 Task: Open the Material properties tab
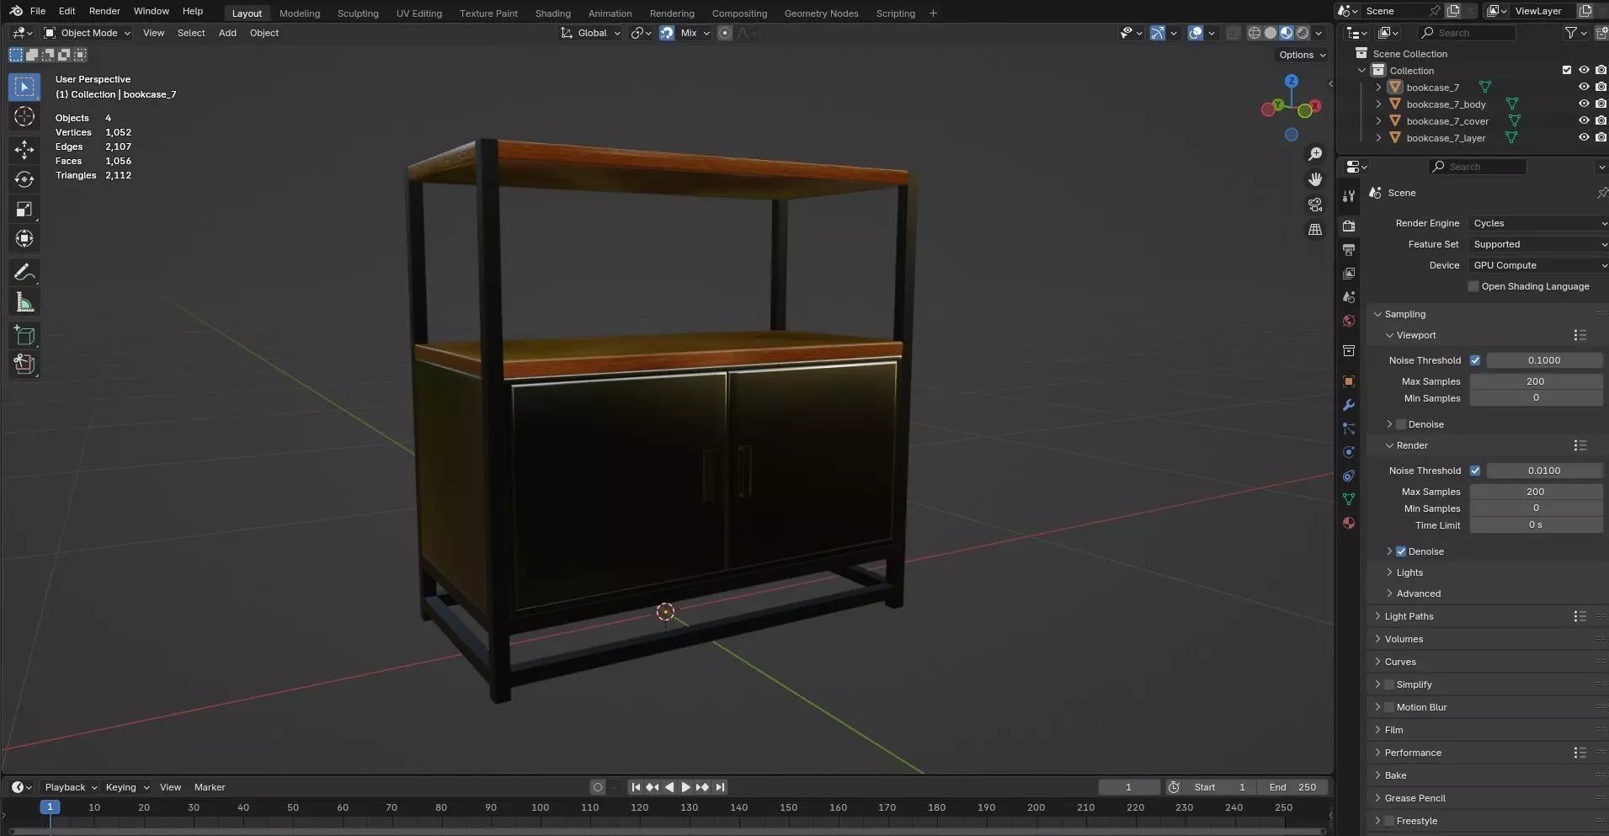point(1349,523)
